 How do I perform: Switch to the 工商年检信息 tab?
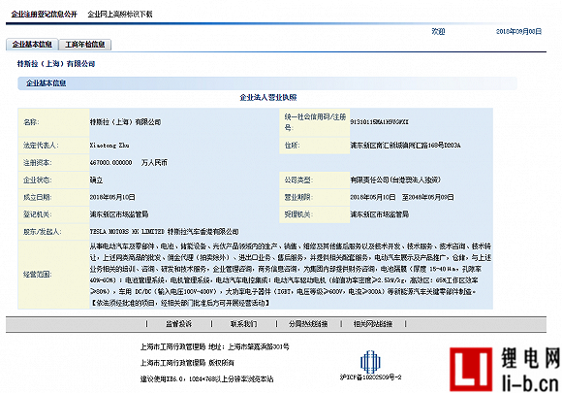pos(85,44)
